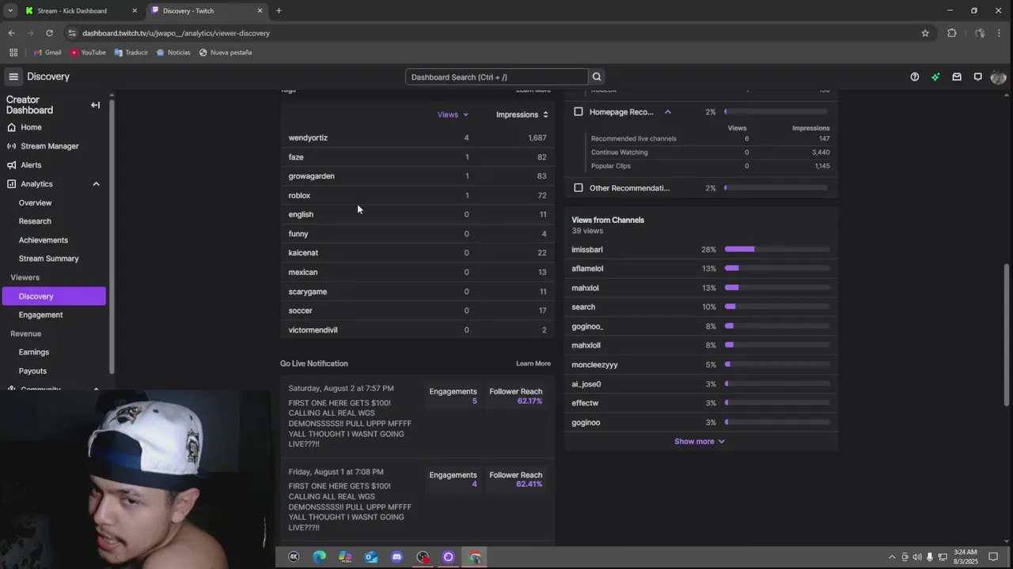Image resolution: width=1013 pixels, height=569 pixels.
Task: Expand Show more channels list
Action: point(700,442)
